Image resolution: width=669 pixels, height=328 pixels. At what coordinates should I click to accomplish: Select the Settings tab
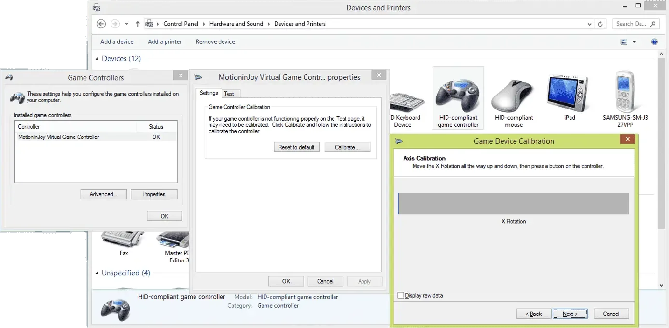coord(209,93)
